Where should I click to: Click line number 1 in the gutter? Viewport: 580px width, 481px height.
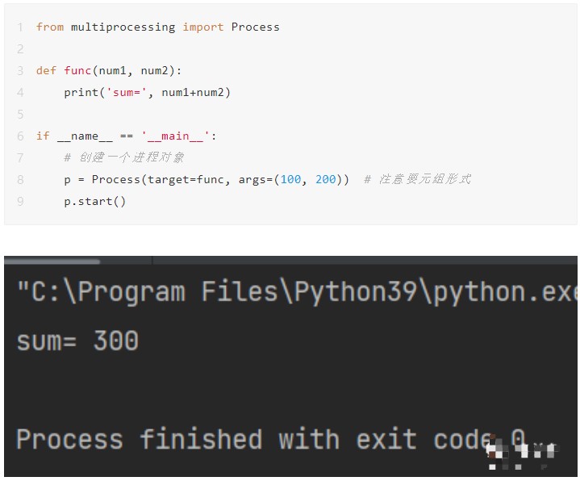pos(19,27)
